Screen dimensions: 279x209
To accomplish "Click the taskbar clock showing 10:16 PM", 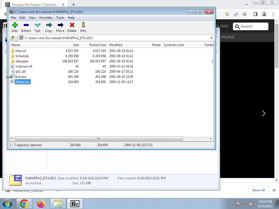I will [x=265, y=204].
